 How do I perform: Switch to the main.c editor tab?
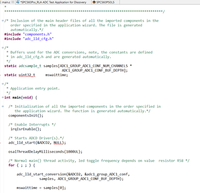pos(6,2)
